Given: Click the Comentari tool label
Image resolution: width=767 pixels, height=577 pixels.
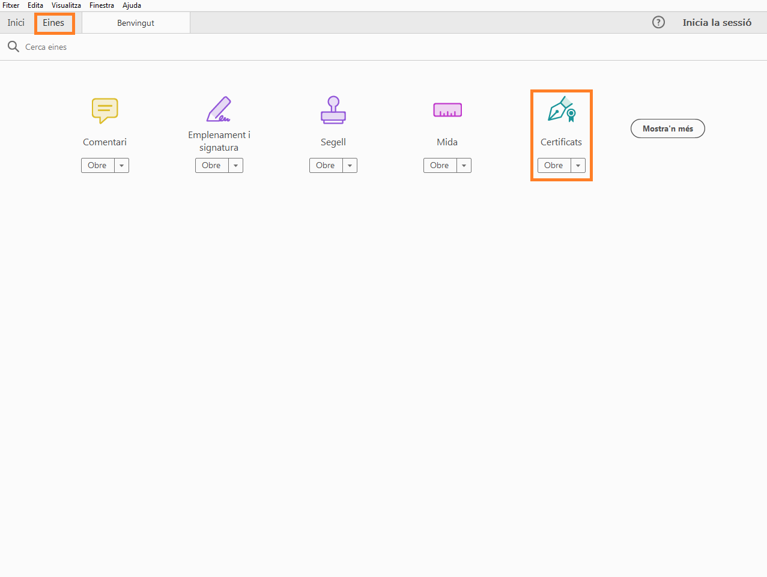Looking at the screenshot, I should point(105,142).
